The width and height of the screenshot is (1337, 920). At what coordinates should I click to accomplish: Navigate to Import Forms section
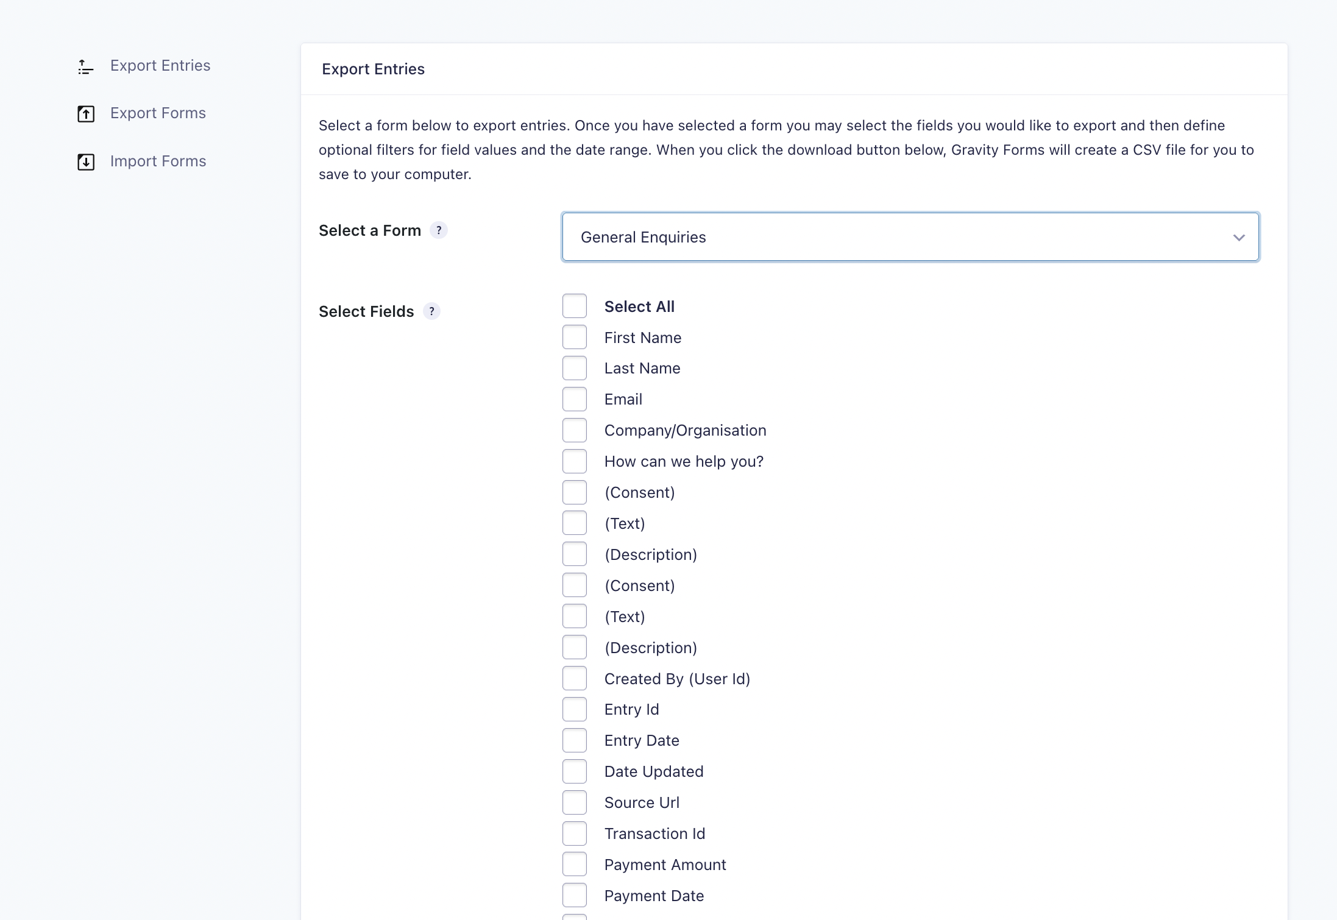coord(158,161)
